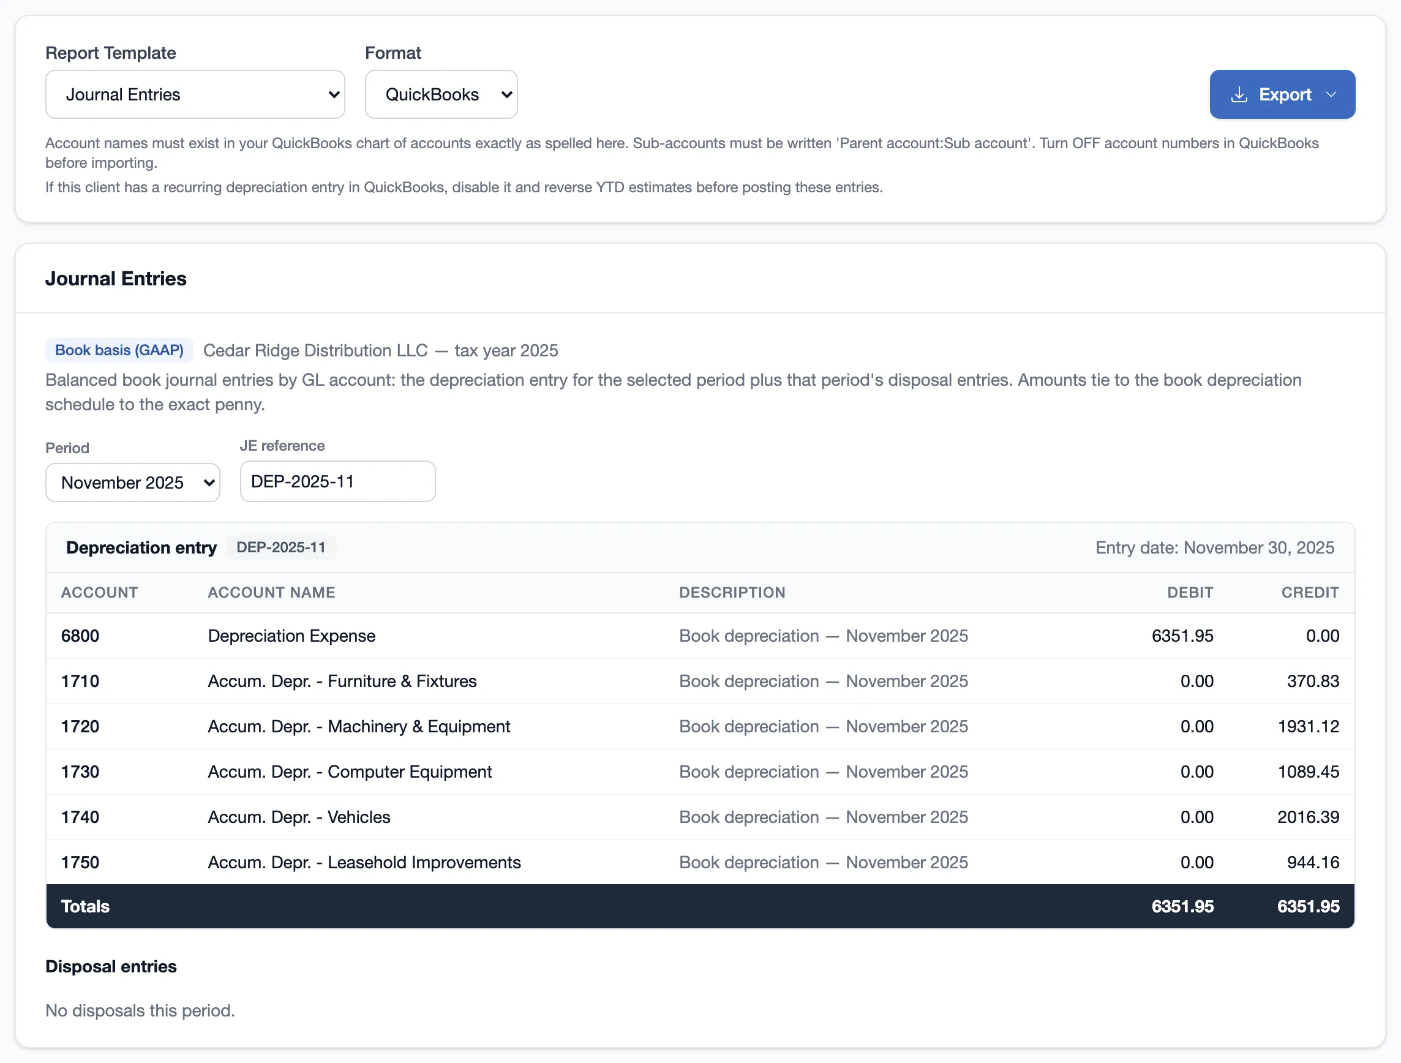Click the Entry date November 30, 2025 text
The image size is (1401, 1063).
click(x=1215, y=548)
